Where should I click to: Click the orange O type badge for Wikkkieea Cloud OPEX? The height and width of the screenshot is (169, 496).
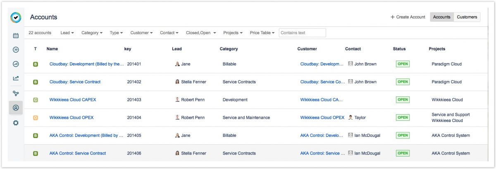click(x=36, y=117)
